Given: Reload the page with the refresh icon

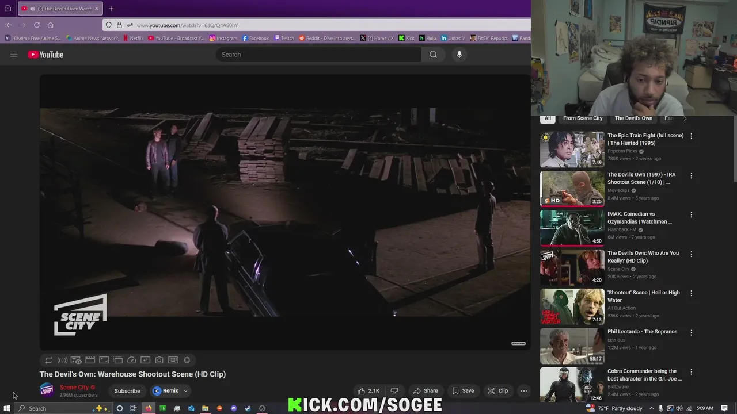Looking at the screenshot, I should pyautogui.click(x=37, y=25).
